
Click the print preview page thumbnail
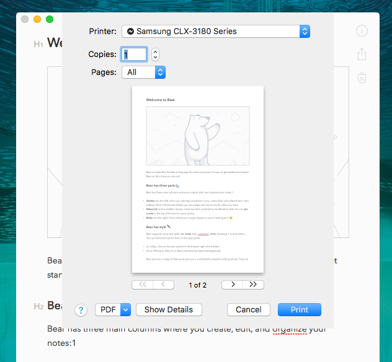[x=198, y=179]
